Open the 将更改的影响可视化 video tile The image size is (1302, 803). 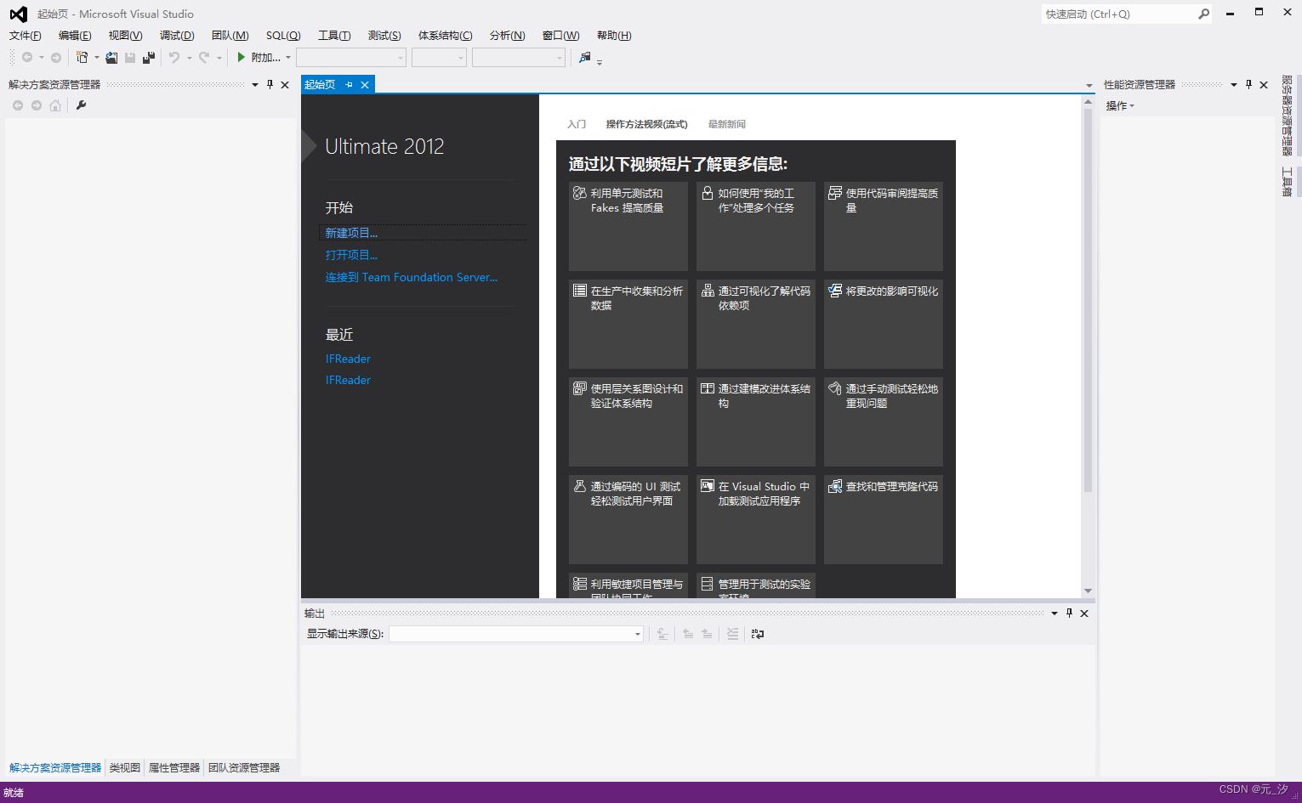click(x=884, y=324)
